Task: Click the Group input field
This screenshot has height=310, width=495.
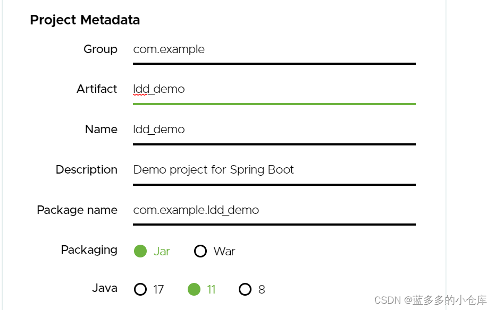Action: coord(266,50)
